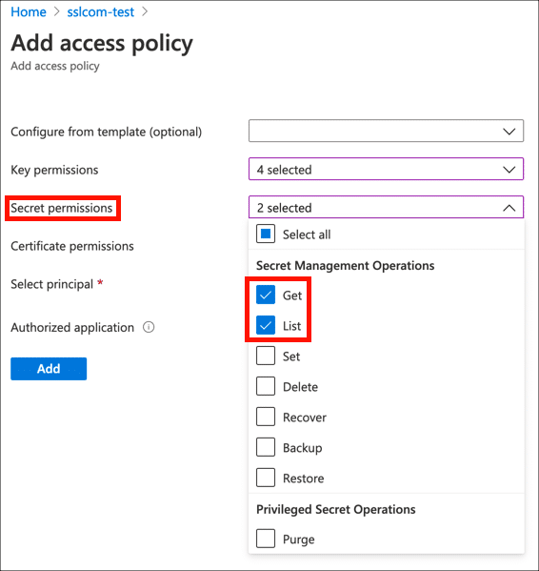Enable the Set secret permission
The image size is (539, 571).
click(x=266, y=356)
